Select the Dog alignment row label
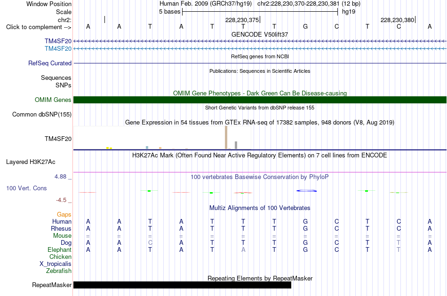 coord(66,243)
